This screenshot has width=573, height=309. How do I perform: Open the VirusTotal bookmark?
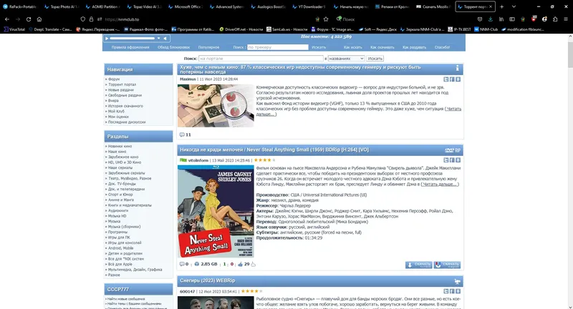coord(14,29)
